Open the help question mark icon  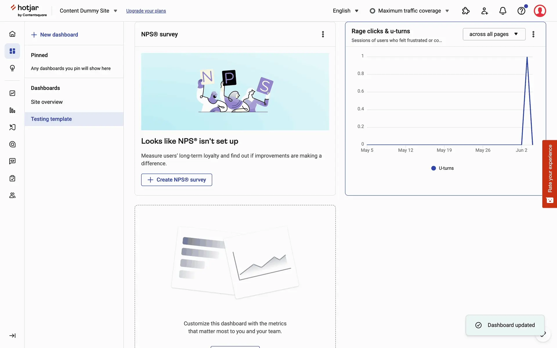coord(521,11)
